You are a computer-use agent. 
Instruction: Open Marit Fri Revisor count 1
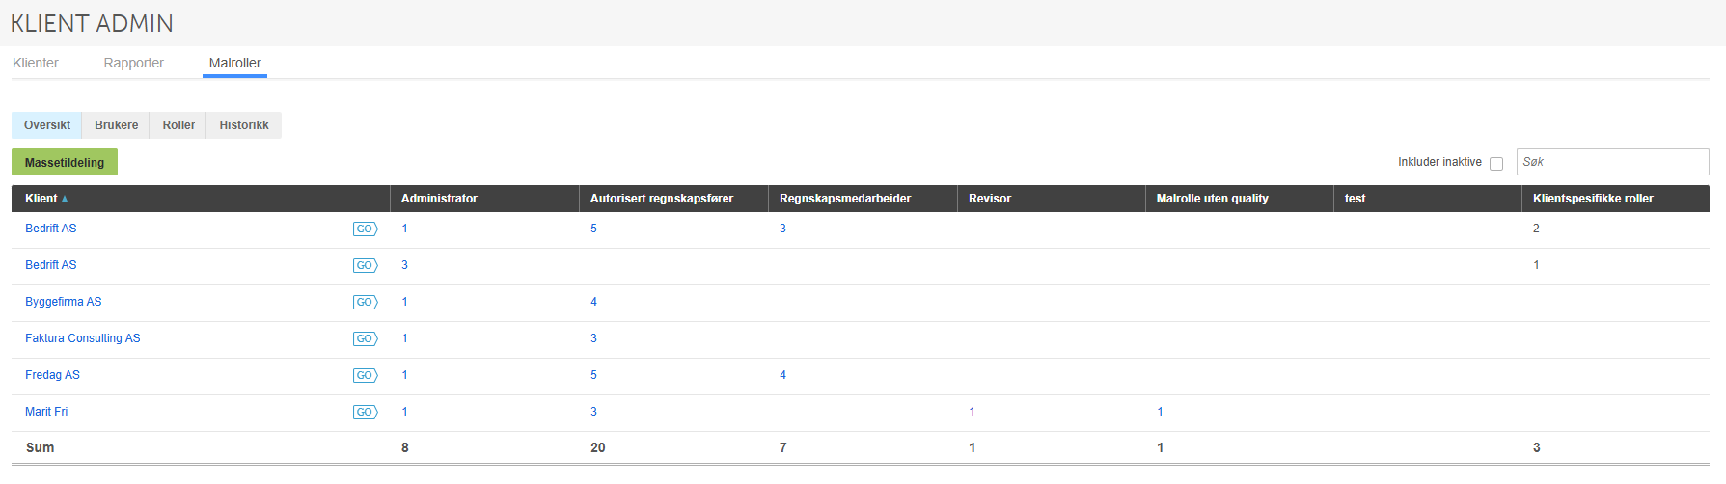(x=972, y=412)
